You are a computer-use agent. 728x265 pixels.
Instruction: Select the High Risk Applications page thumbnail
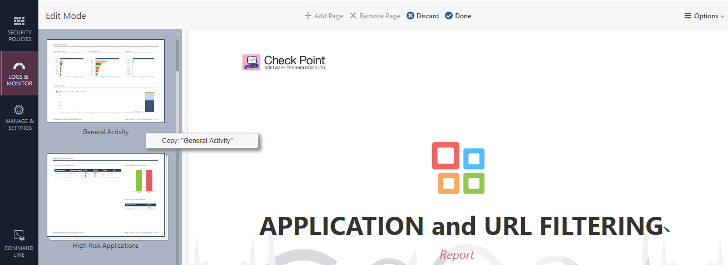pos(106,196)
